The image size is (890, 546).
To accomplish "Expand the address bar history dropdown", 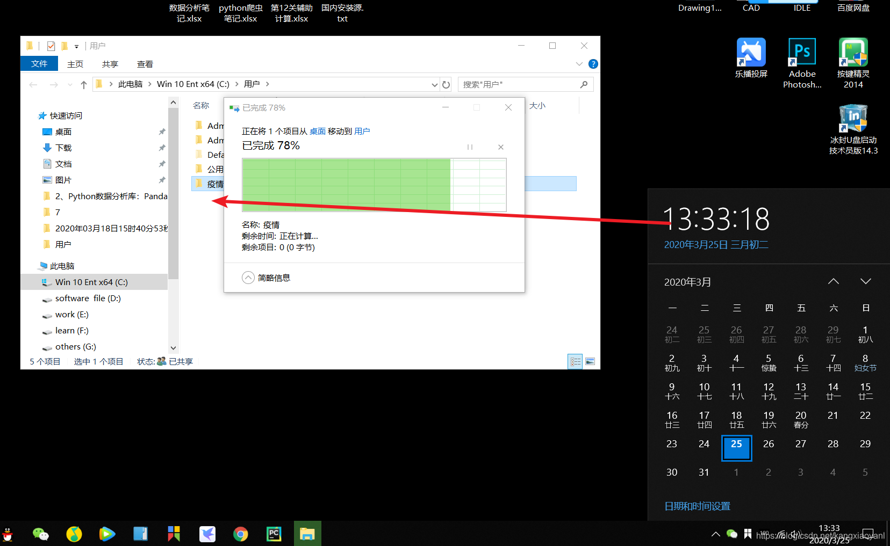I will [434, 85].
